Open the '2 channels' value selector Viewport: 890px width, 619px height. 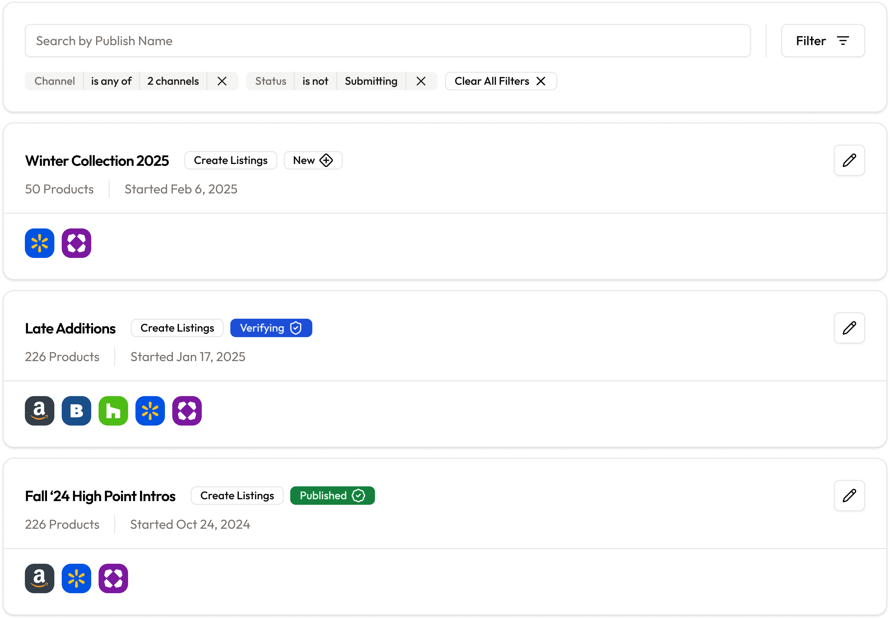(x=173, y=81)
